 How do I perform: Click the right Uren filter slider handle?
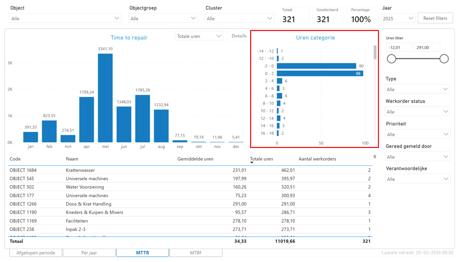(444, 59)
